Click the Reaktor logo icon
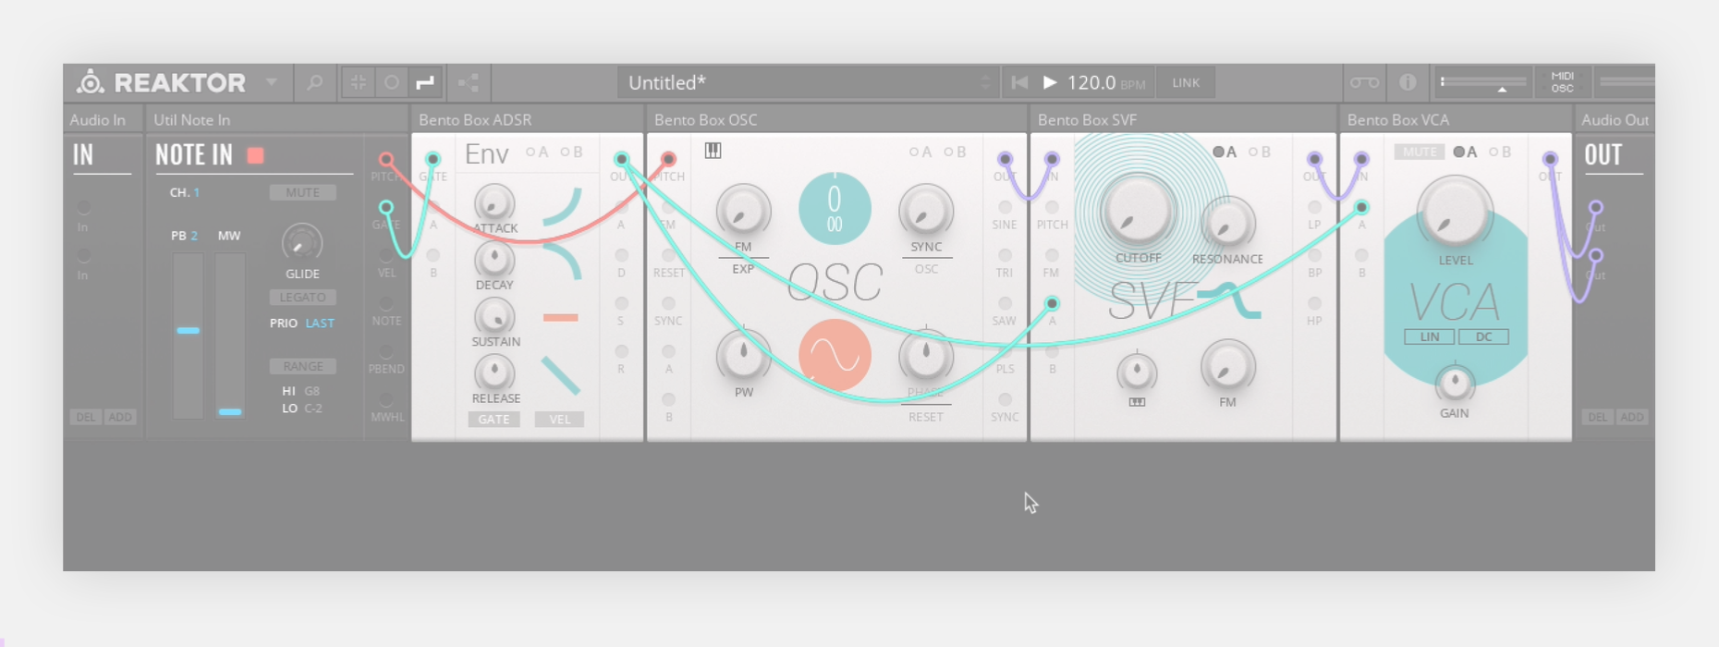 pos(90,82)
